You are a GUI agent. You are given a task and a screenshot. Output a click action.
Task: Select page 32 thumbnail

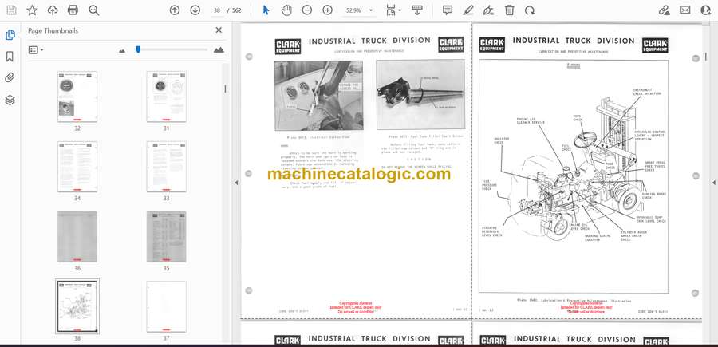(x=77, y=97)
